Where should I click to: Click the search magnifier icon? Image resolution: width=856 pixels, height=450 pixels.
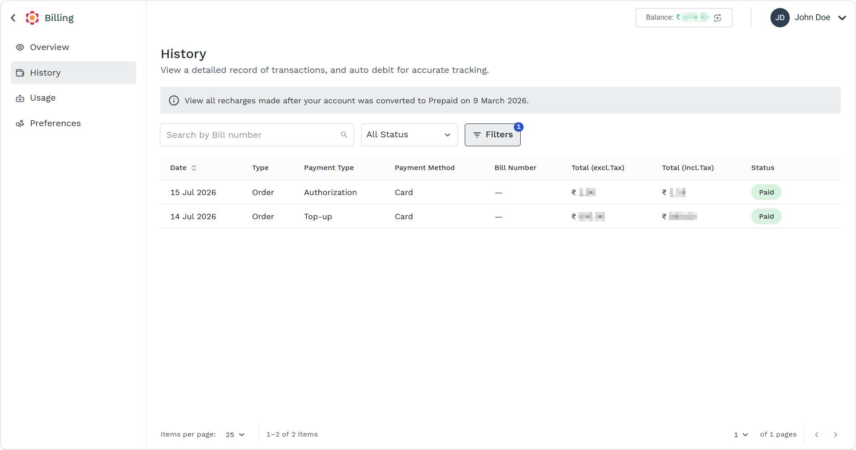(x=344, y=135)
